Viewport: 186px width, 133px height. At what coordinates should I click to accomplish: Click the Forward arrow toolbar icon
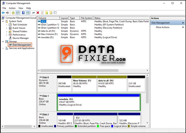coord(7,13)
